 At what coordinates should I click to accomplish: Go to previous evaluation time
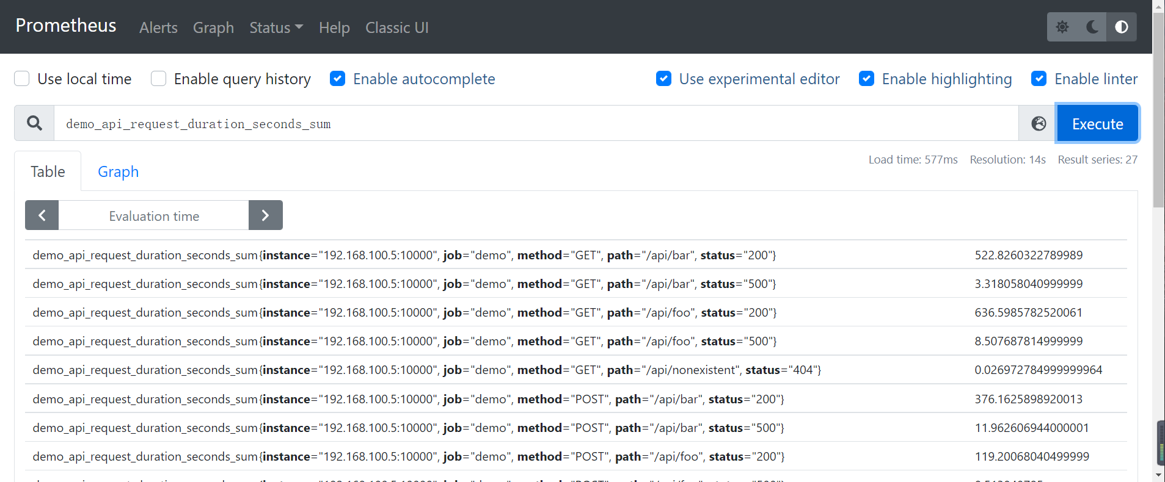tap(42, 215)
